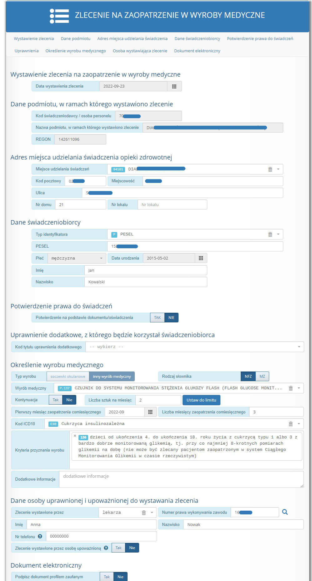Viewport: 312px width, 581px height.
Task: Clear Miejsce udzielania świadczeń with trash icon
Action: point(270,169)
